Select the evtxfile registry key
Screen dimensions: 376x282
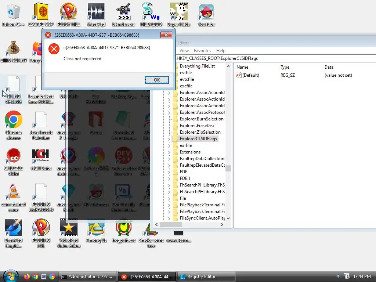tap(187, 79)
